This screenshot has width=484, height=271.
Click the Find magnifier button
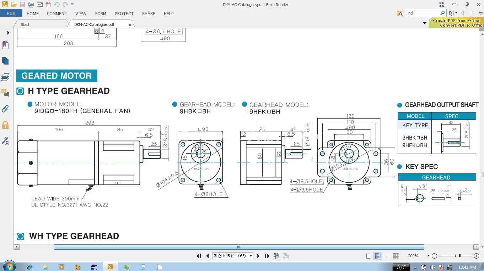[x=442, y=13]
